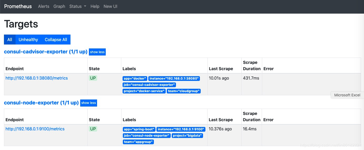Screen dimensions: 364x150
Task: Open the 192.168.0.1:9100 metrics endpoint
Action: coord(35,129)
